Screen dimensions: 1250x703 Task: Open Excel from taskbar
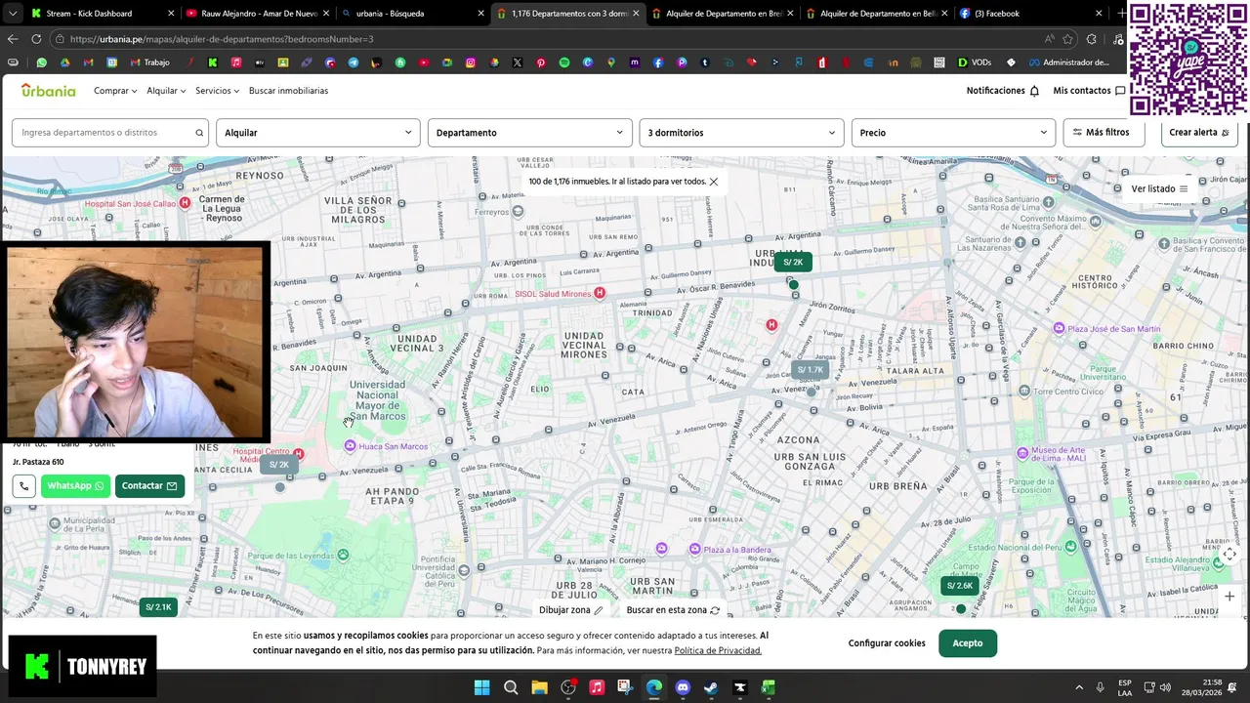pyautogui.click(x=769, y=687)
